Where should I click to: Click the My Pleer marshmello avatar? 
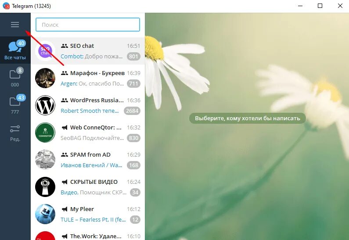[45, 214]
